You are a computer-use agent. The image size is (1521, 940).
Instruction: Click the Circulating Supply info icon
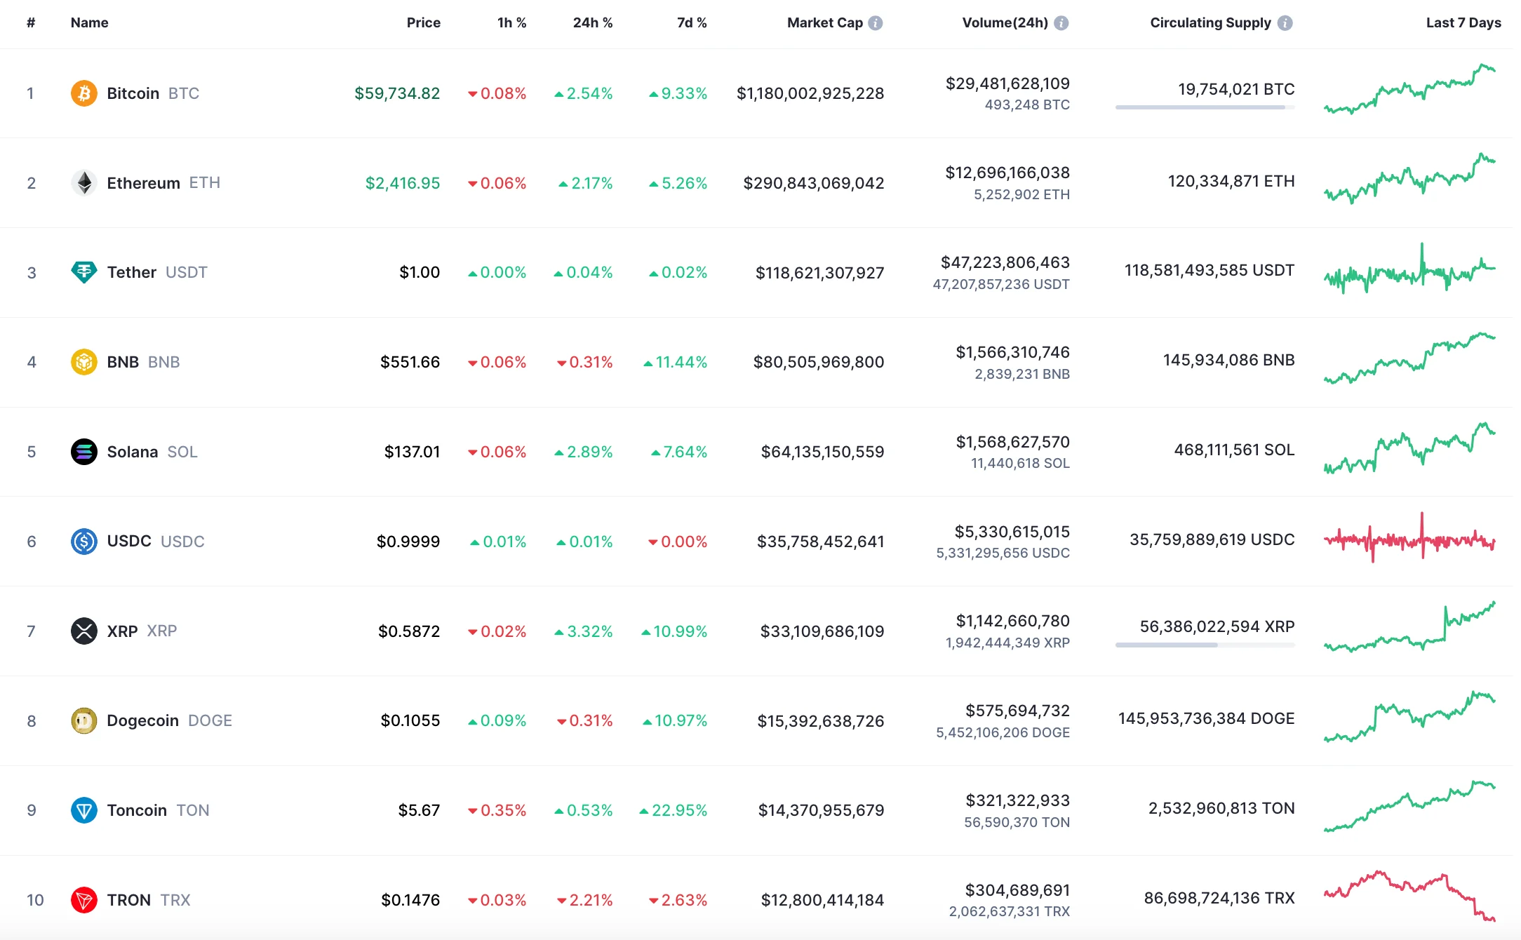pyautogui.click(x=1284, y=23)
